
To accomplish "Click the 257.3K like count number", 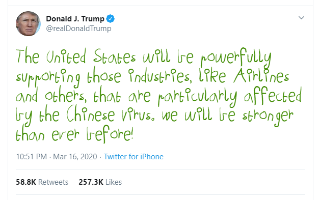I will pos(91,182).
